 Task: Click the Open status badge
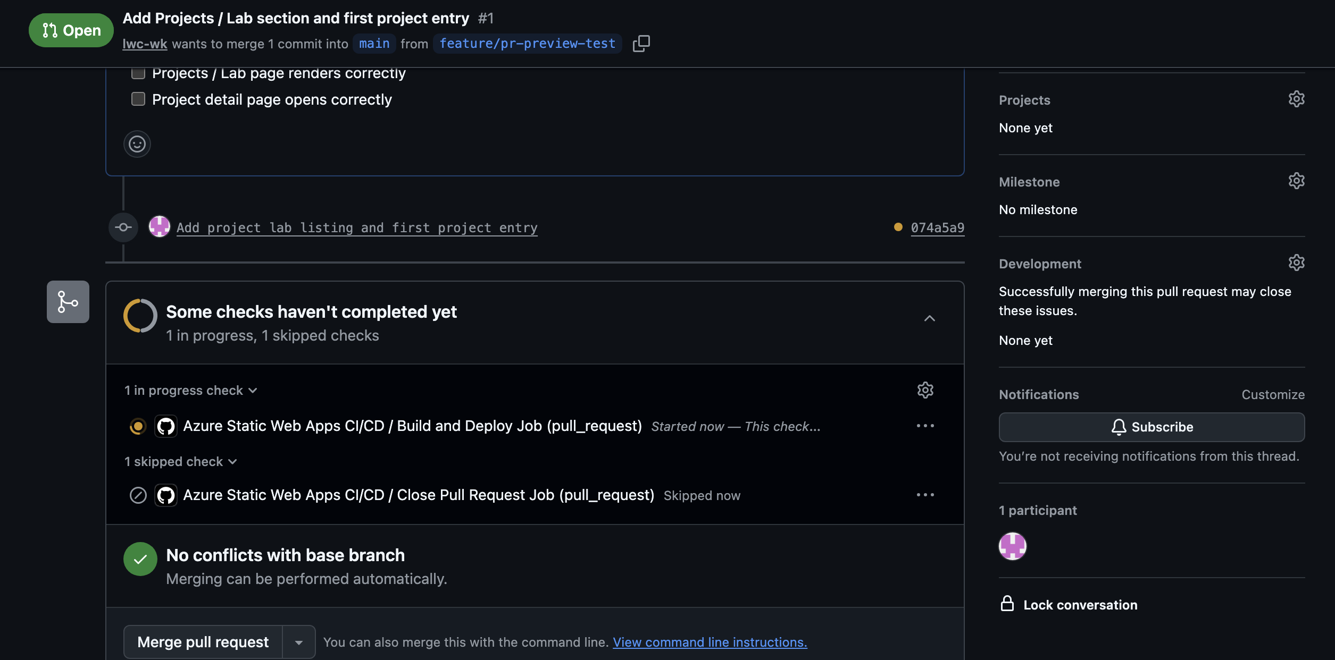[71, 30]
